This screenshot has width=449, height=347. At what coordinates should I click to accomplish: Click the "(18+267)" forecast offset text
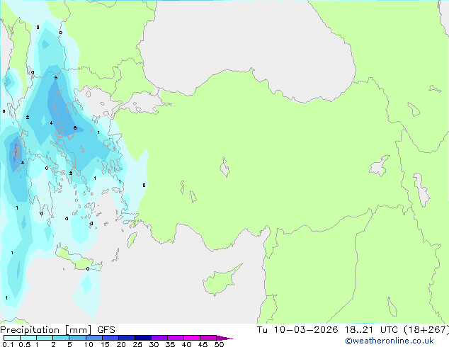pos(426,330)
